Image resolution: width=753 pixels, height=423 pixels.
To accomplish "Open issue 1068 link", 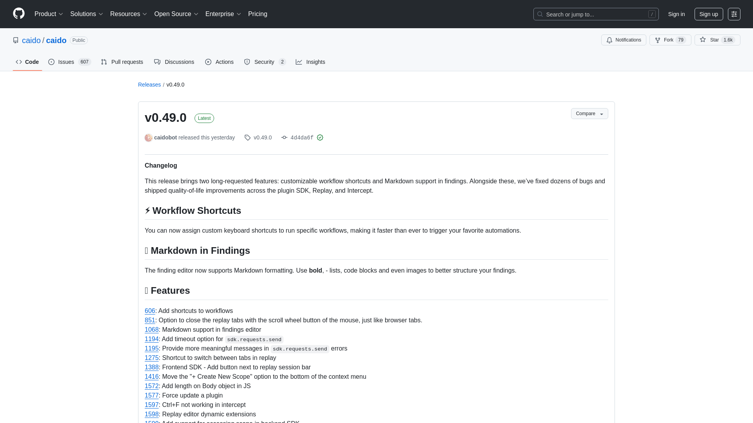I will [152, 330].
